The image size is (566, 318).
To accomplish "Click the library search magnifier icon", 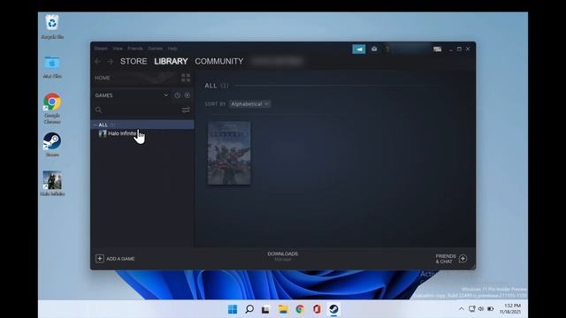I will 98,110.
